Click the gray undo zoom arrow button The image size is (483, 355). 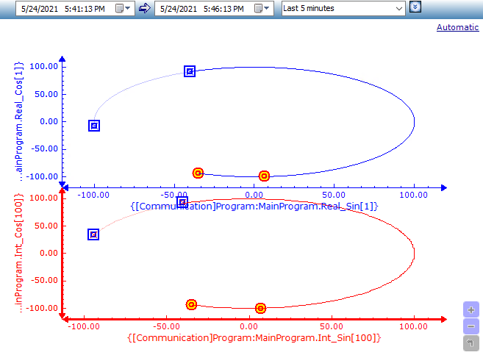pos(471,343)
